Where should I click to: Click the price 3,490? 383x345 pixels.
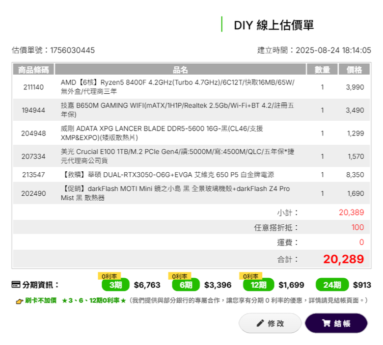point(355,110)
